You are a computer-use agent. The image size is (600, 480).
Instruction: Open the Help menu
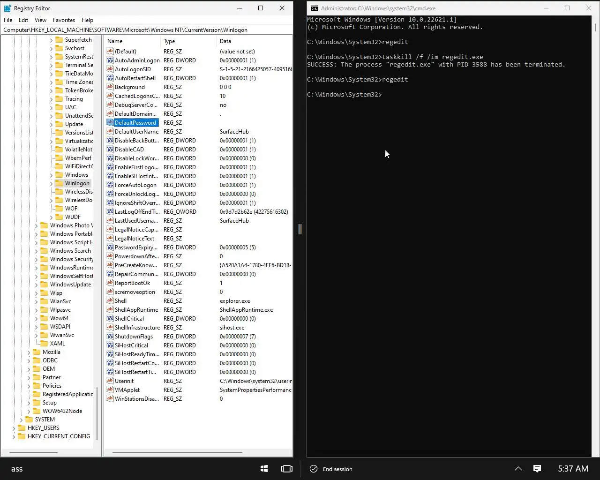87,20
